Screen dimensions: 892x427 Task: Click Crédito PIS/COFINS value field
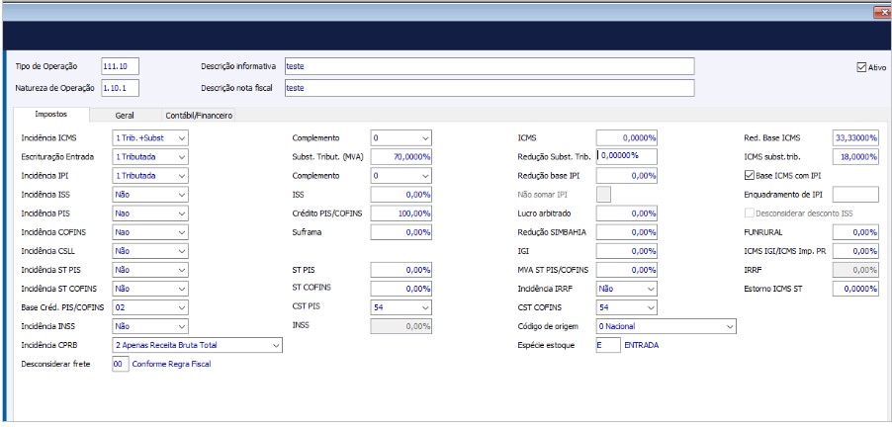[401, 213]
